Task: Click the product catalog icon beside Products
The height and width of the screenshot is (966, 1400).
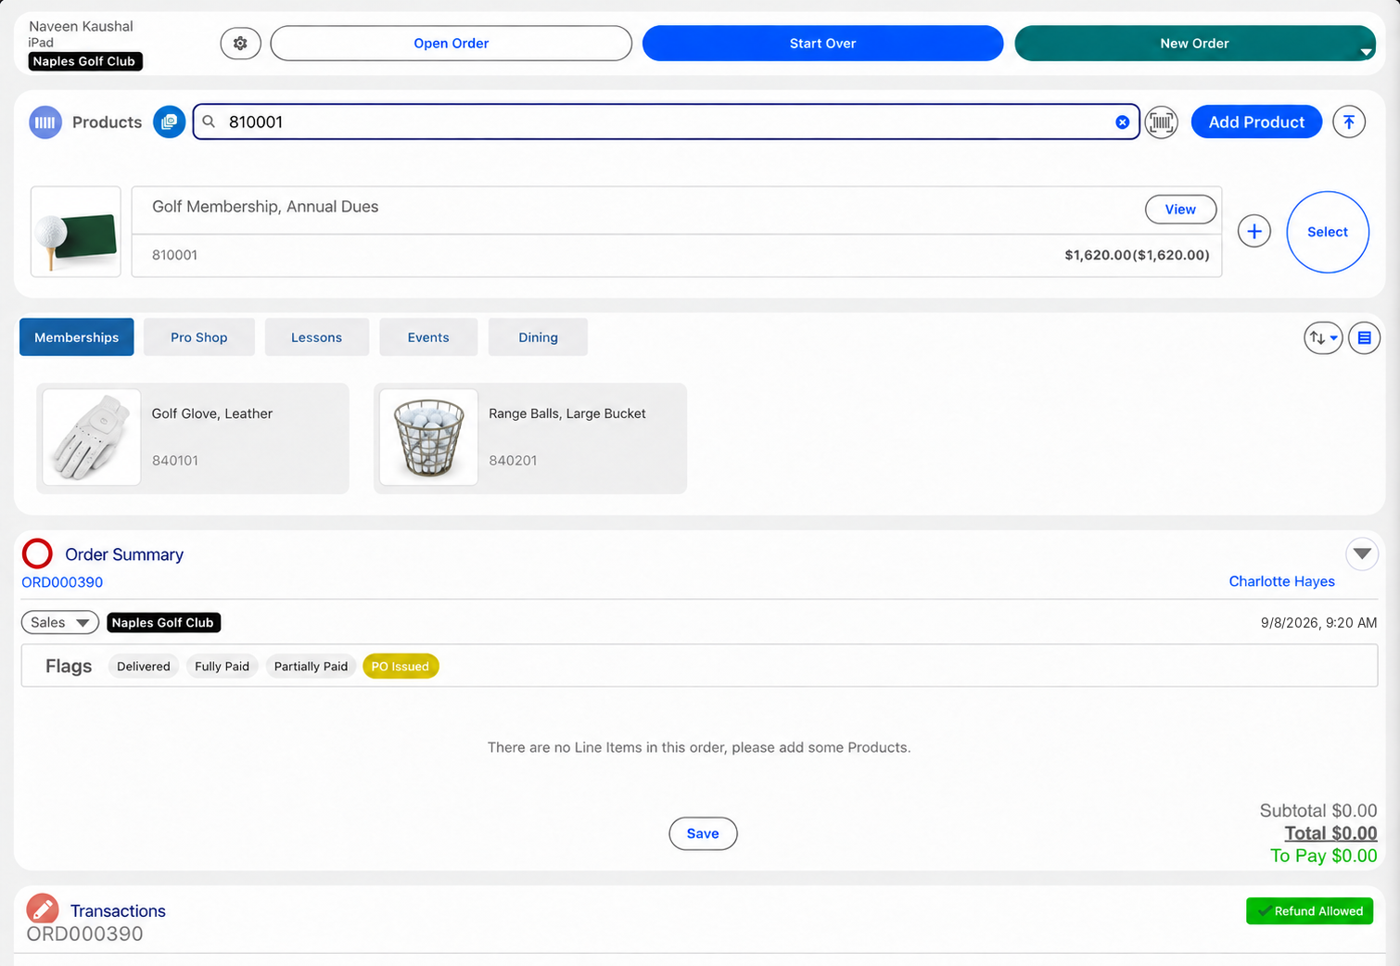Action: click(169, 122)
